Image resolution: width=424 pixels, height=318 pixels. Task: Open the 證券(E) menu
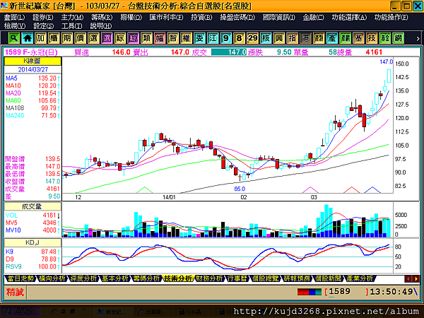click(x=43, y=17)
